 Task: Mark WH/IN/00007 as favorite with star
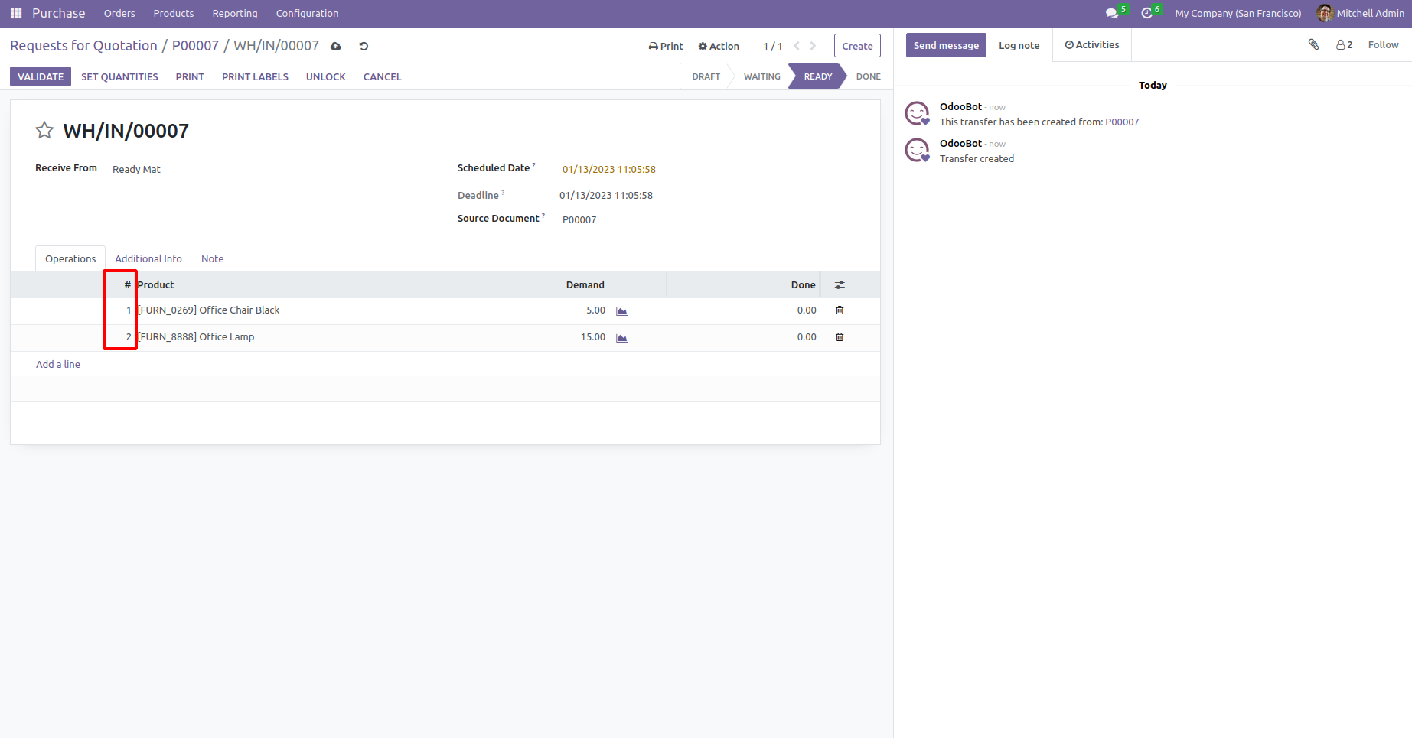point(44,131)
